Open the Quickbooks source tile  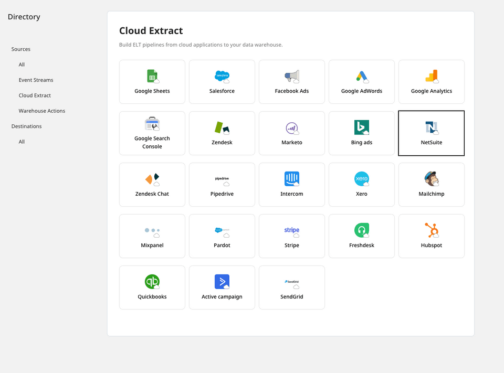(x=152, y=287)
